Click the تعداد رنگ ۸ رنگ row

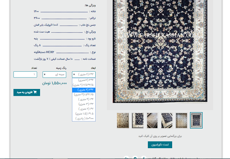tap(65, 45)
